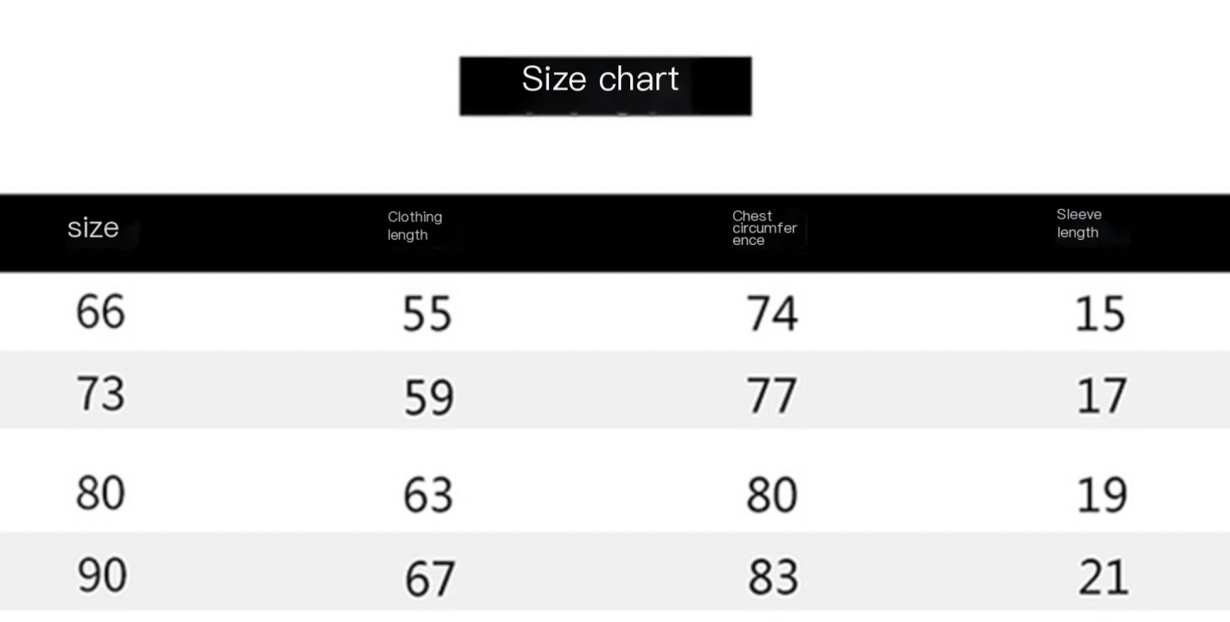Select clothing length value 67
The image size is (1230, 622).
[x=429, y=580]
